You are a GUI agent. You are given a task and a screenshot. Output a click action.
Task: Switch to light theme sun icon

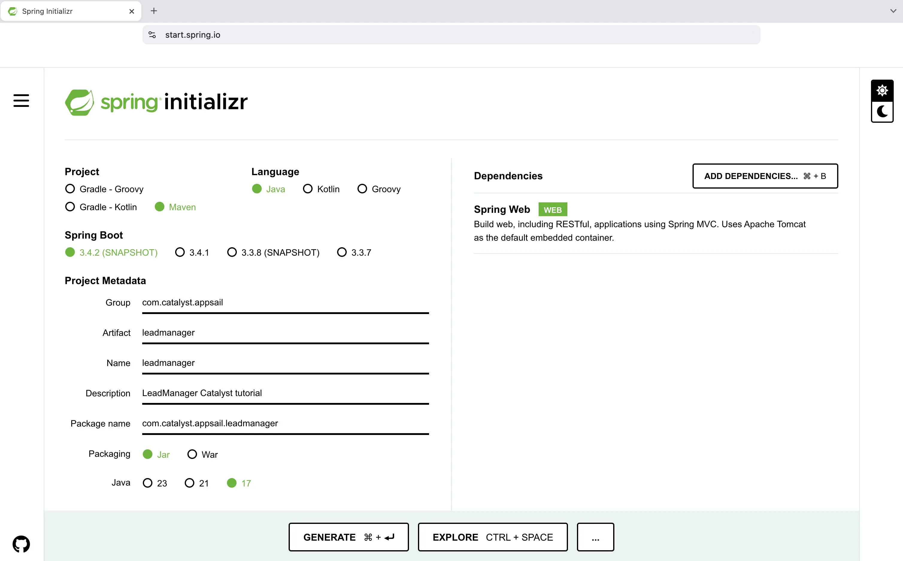click(x=882, y=90)
